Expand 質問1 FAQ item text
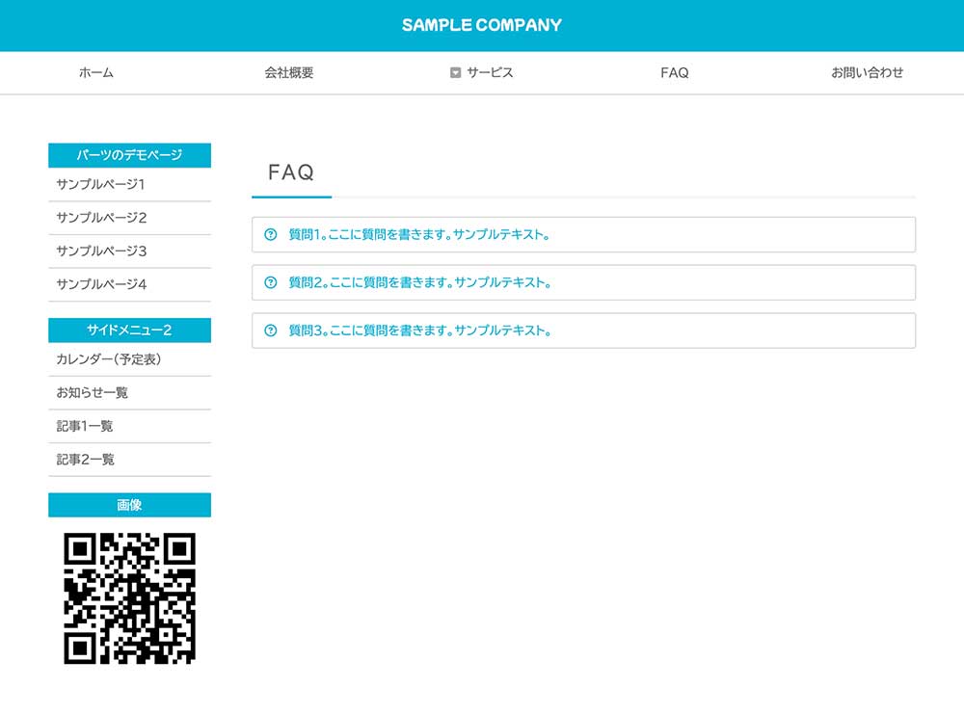 pos(419,234)
